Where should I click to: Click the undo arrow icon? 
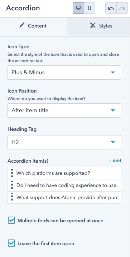point(111,8)
